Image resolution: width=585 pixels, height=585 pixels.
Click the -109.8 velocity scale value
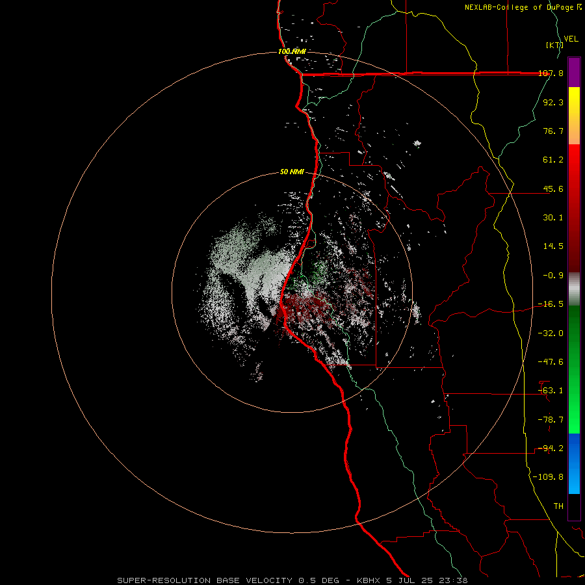(548, 477)
